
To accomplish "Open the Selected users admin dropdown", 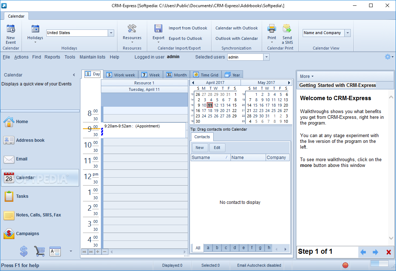I will (x=266, y=57).
